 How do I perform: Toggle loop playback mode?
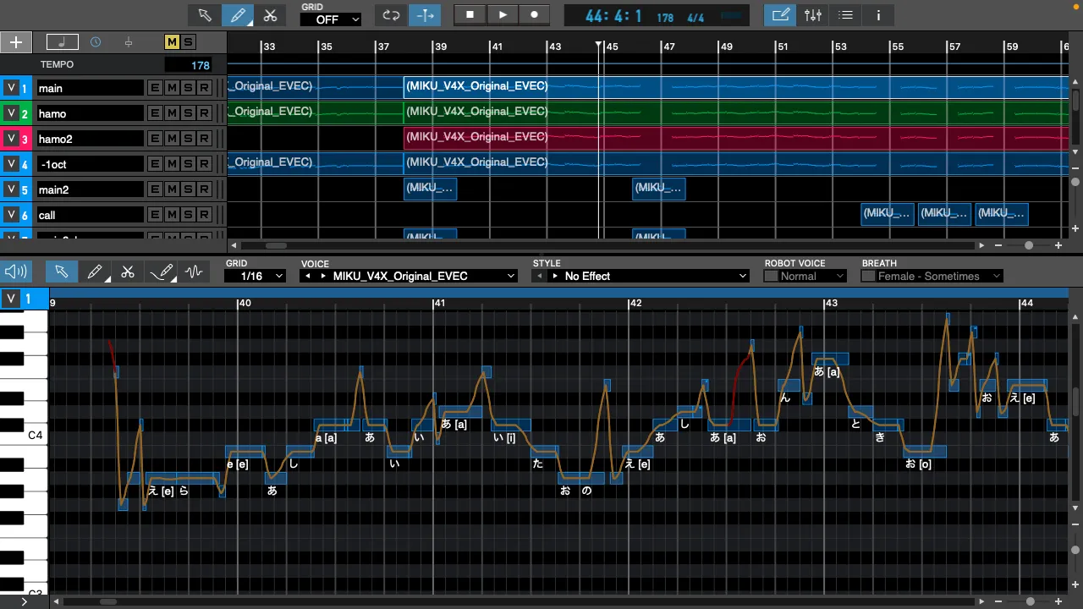[x=391, y=15]
